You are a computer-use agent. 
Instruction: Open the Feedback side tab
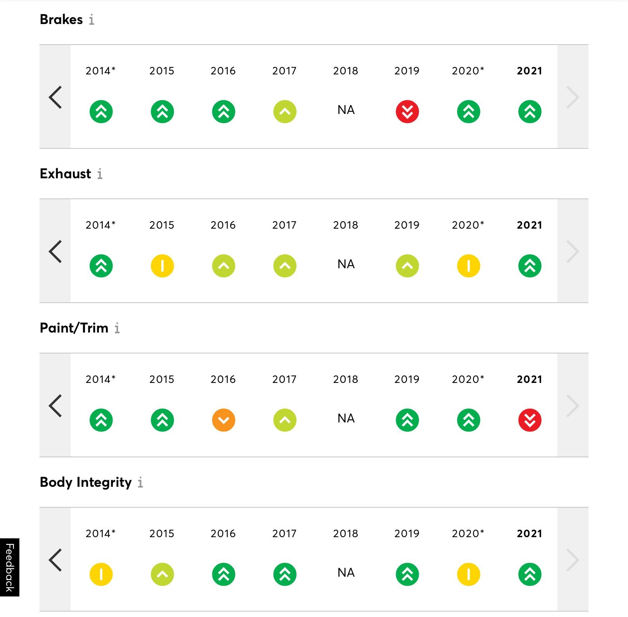(x=10, y=567)
